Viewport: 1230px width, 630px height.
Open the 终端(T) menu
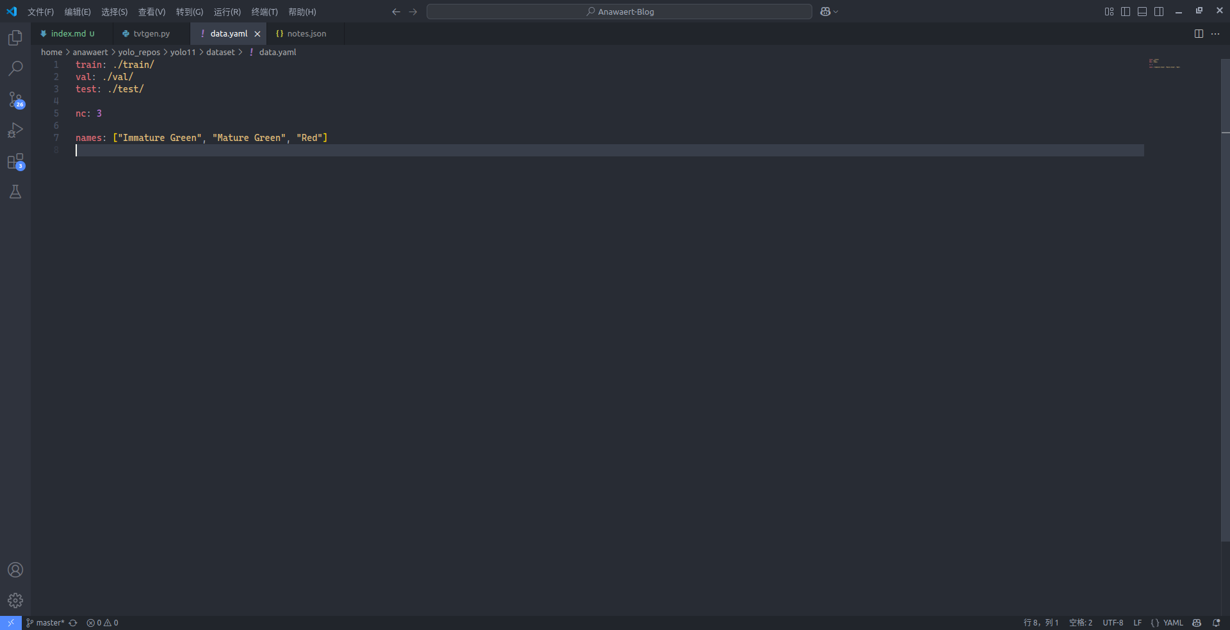(265, 12)
